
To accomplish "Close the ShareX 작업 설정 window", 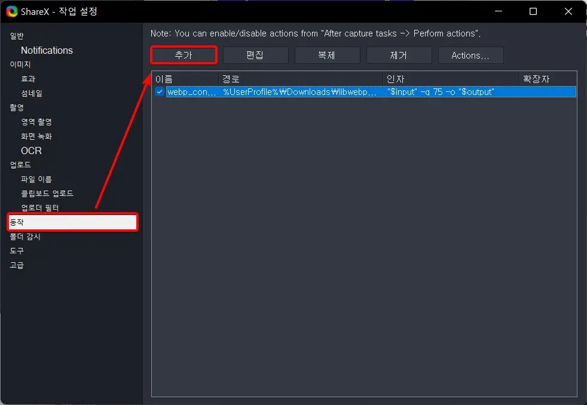I will point(568,11).
